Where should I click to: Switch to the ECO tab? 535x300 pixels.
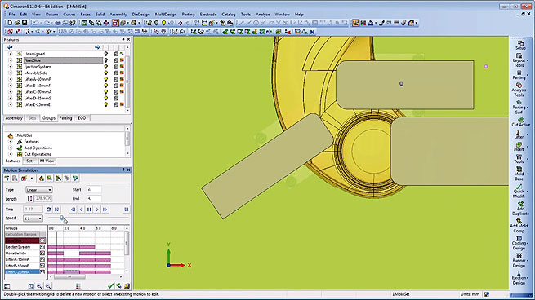[x=82, y=118]
